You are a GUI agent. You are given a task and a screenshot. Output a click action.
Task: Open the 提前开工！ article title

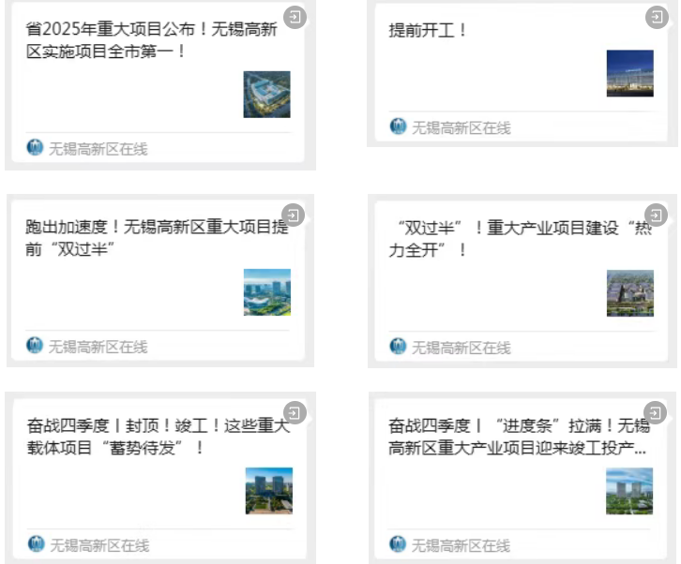click(428, 30)
